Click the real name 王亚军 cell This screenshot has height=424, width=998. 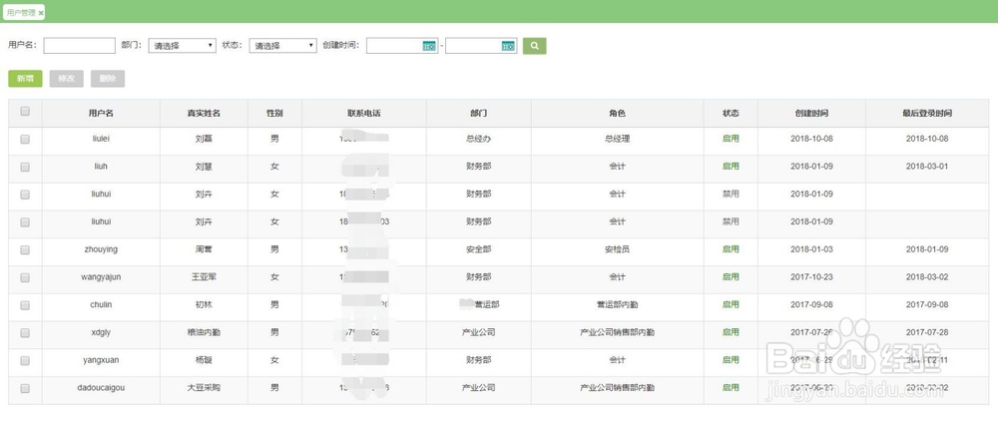(204, 277)
